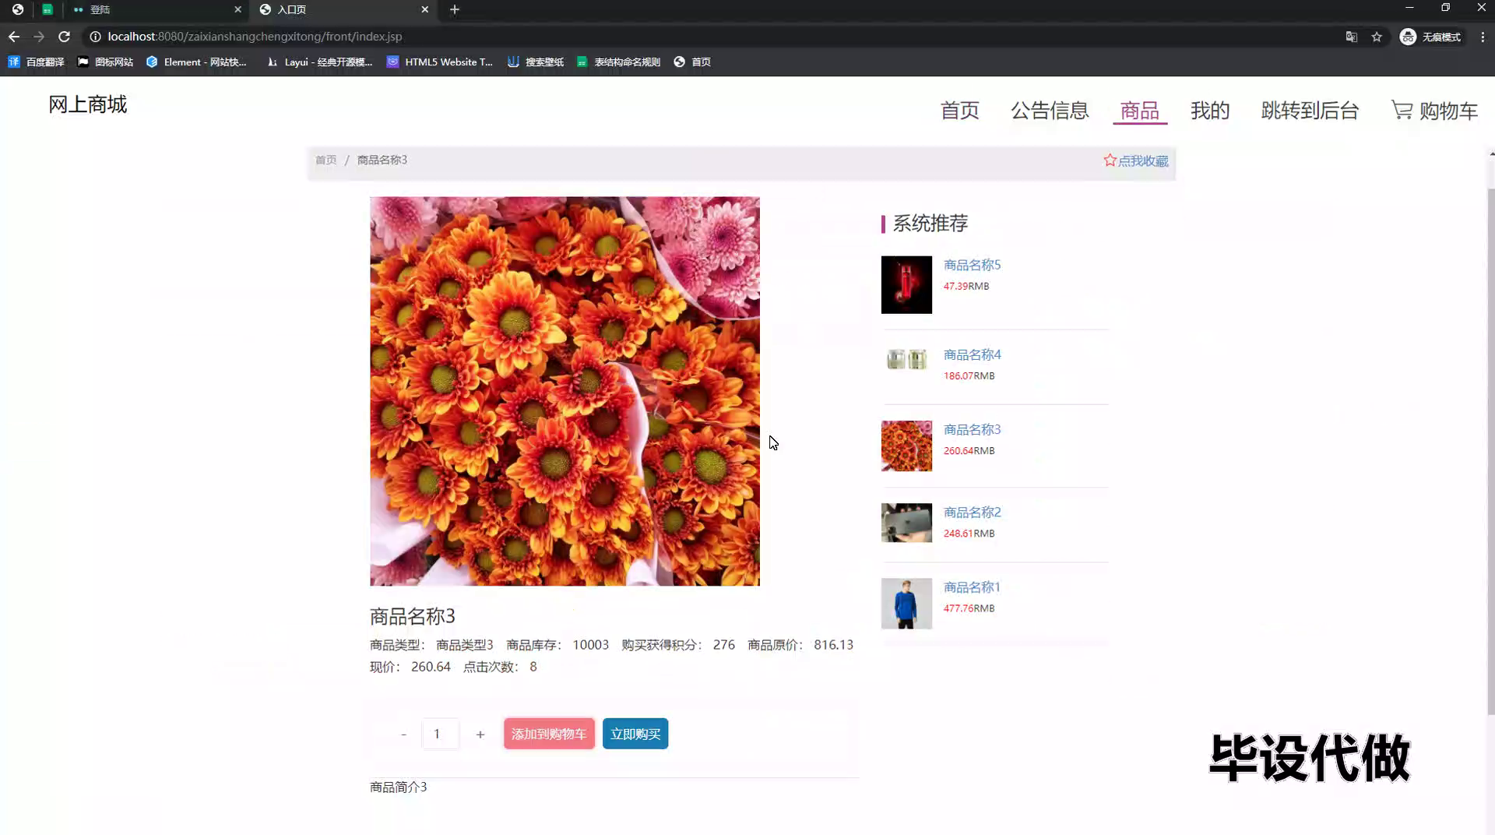Click the site info icon in address bar
This screenshot has width=1495, height=835.
click(95, 37)
